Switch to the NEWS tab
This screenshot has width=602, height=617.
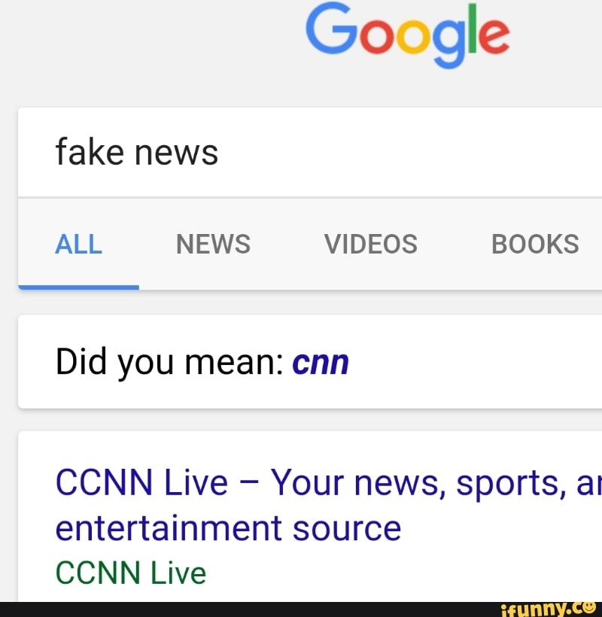213,243
